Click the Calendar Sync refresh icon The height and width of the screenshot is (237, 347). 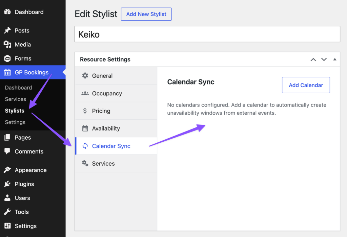tap(85, 146)
